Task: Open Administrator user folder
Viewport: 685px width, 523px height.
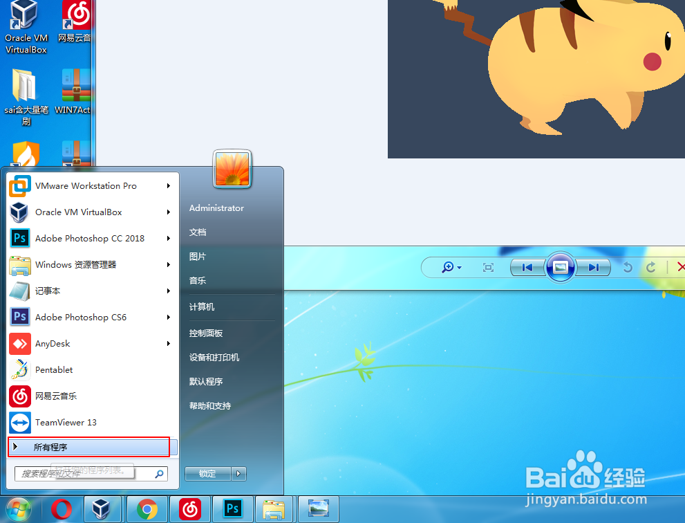Action: [x=216, y=208]
